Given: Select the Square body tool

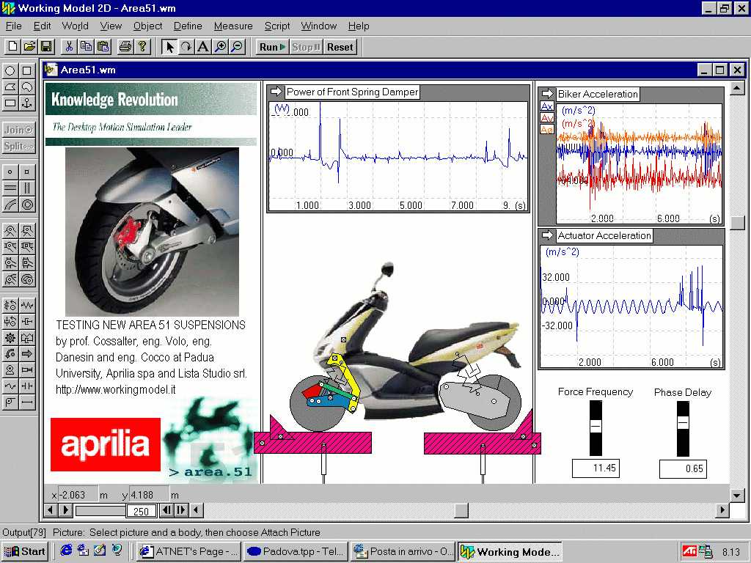Looking at the screenshot, I should pyautogui.click(x=27, y=71).
